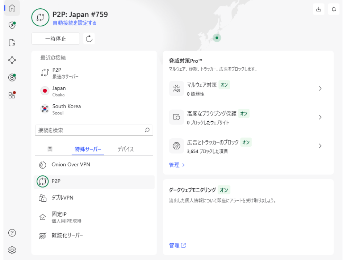The image size is (346, 260).
Task: Select Onion Over VPN server
Action: [x=71, y=165]
